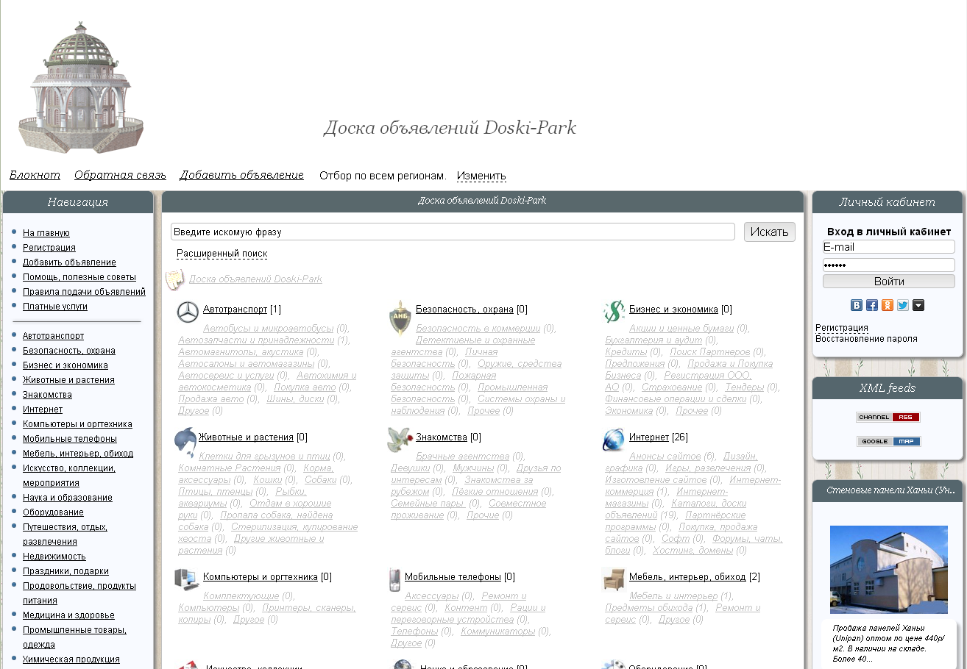Image resolution: width=967 pixels, height=669 pixels.
Task: Log in with the Twitter icon
Action: 903,305
